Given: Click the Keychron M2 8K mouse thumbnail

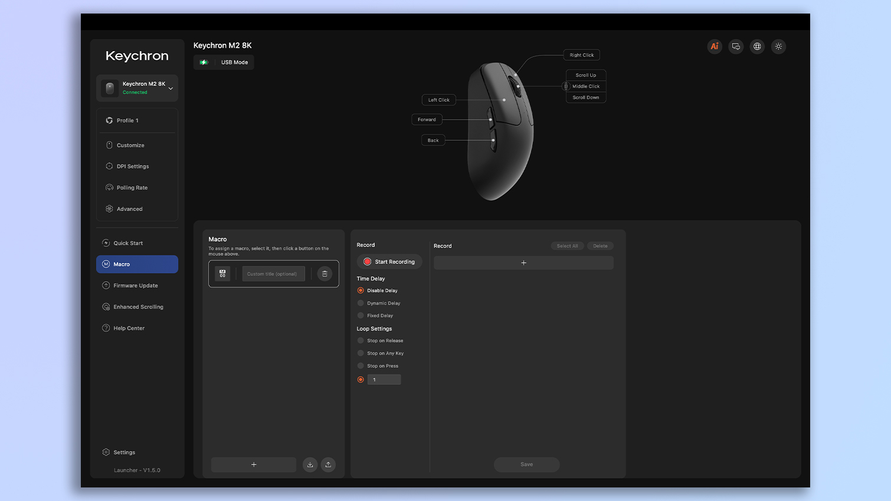Looking at the screenshot, I should (110, 88).
